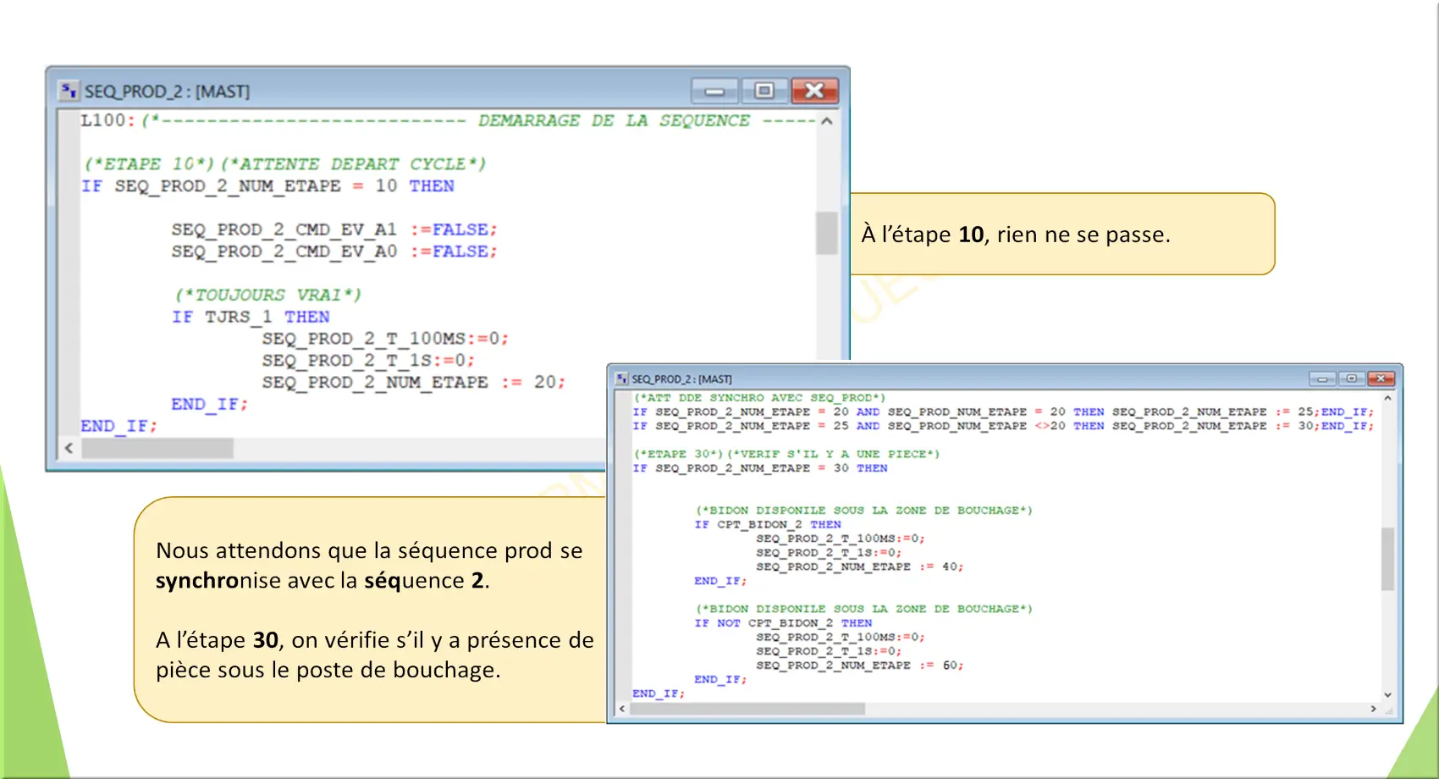Click the SEQ_PROD_2_NUM_ETAPE := 60; assignment
1439x779 pixels.
coord(859,666)
